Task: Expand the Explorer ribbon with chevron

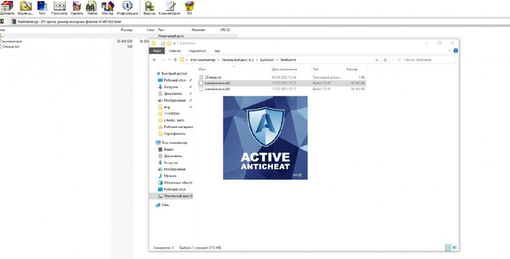Action: pos(450,50)
